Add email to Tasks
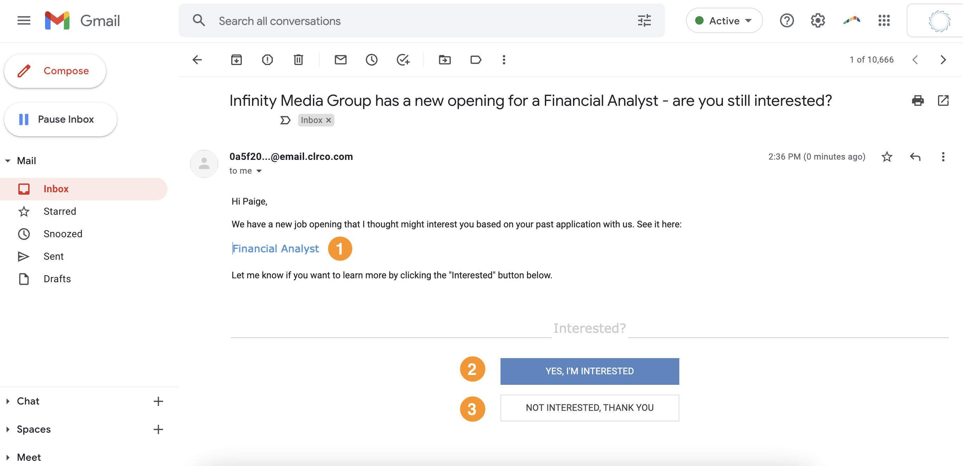Screen dimensions: 963x466 click(403, 60)
